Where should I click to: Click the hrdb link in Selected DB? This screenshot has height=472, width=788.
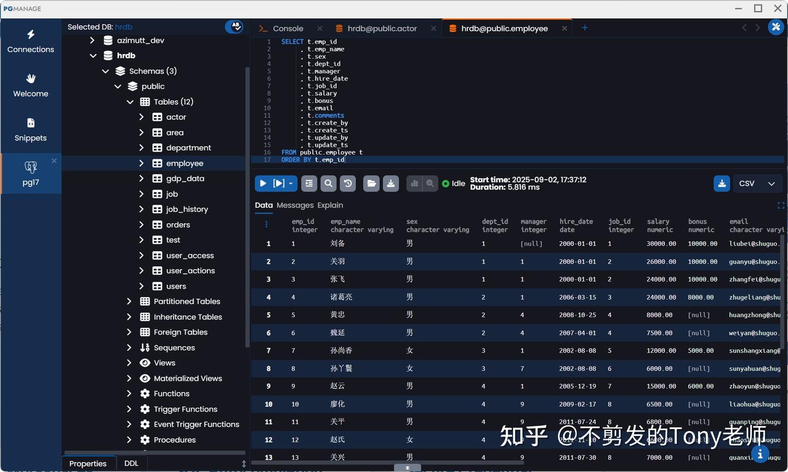point(124,26)
